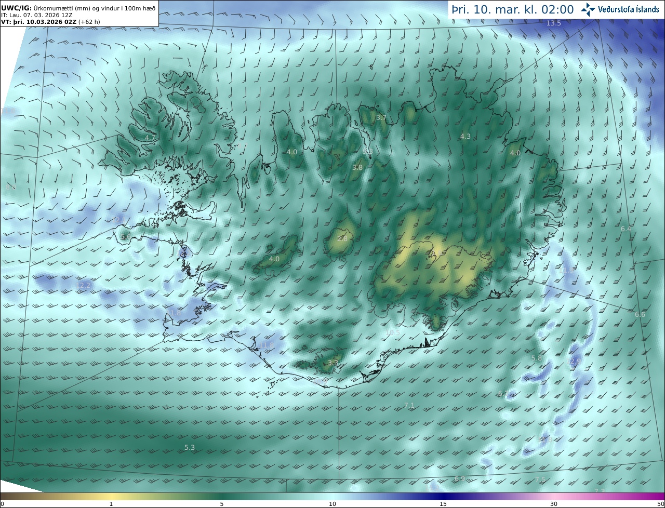This screenshot has height=508, width=665.
Task: Click the 'UWC/IG: Úrkomumætti (mm)' title line
Action: point(78,8)
